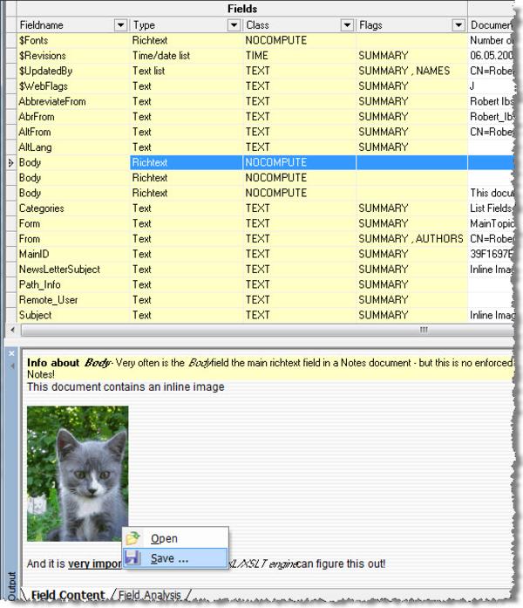Click the Open folder icon in context menu

tap(132, 538)
